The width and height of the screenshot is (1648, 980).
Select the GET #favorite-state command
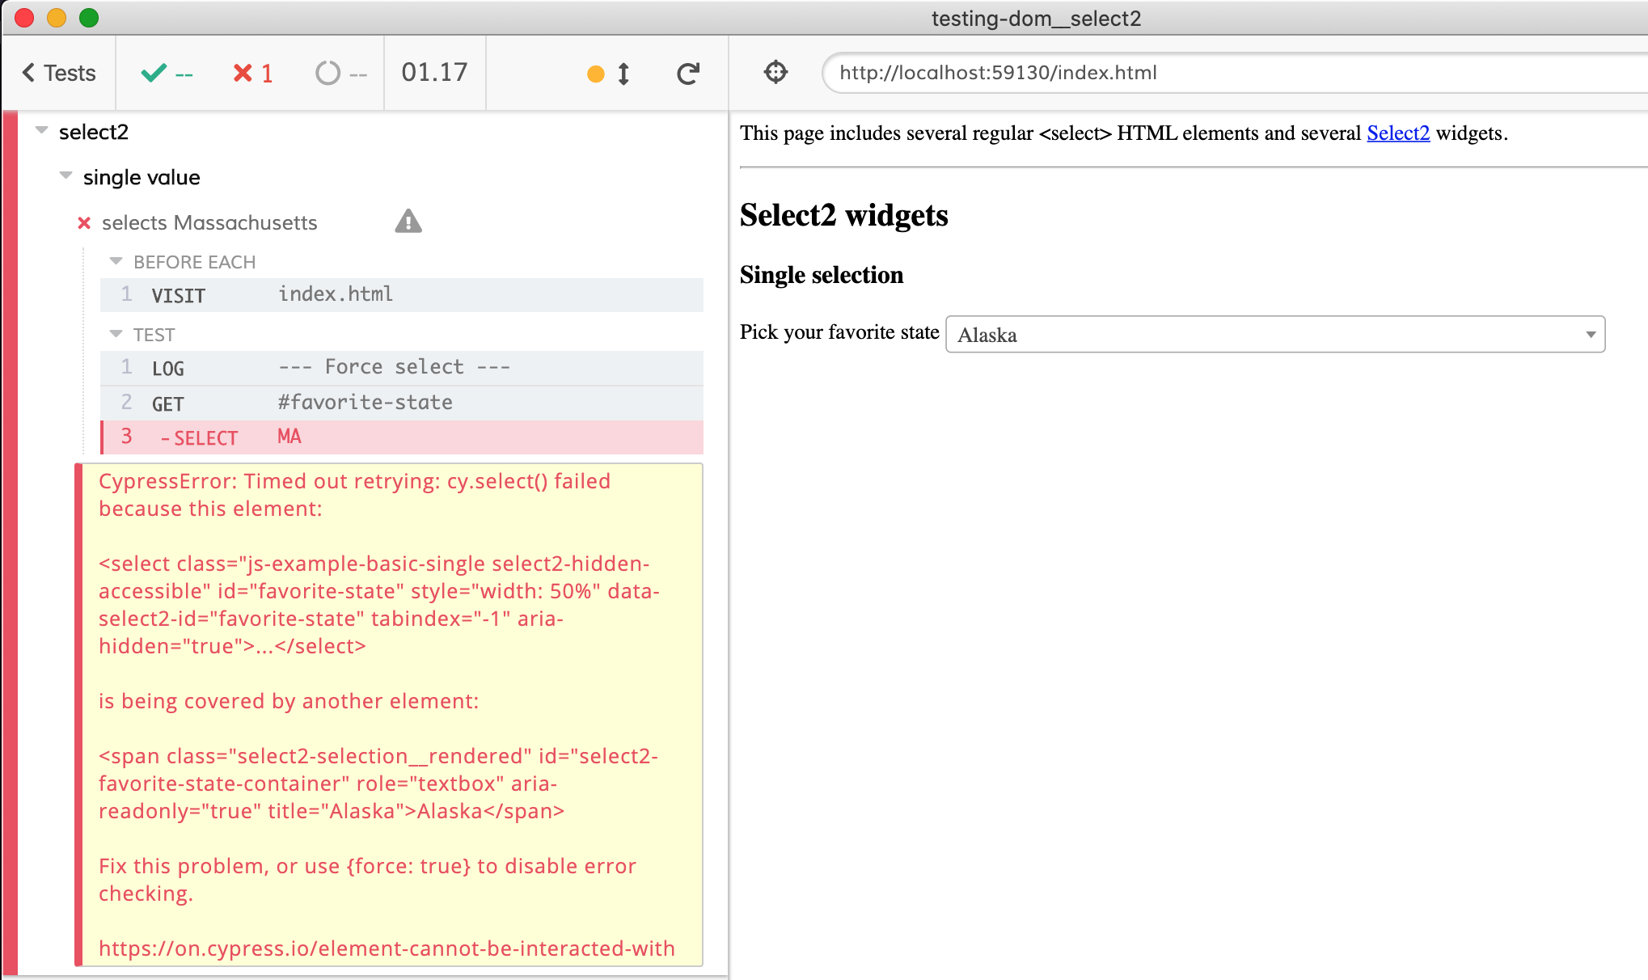[x=401, y=403]
